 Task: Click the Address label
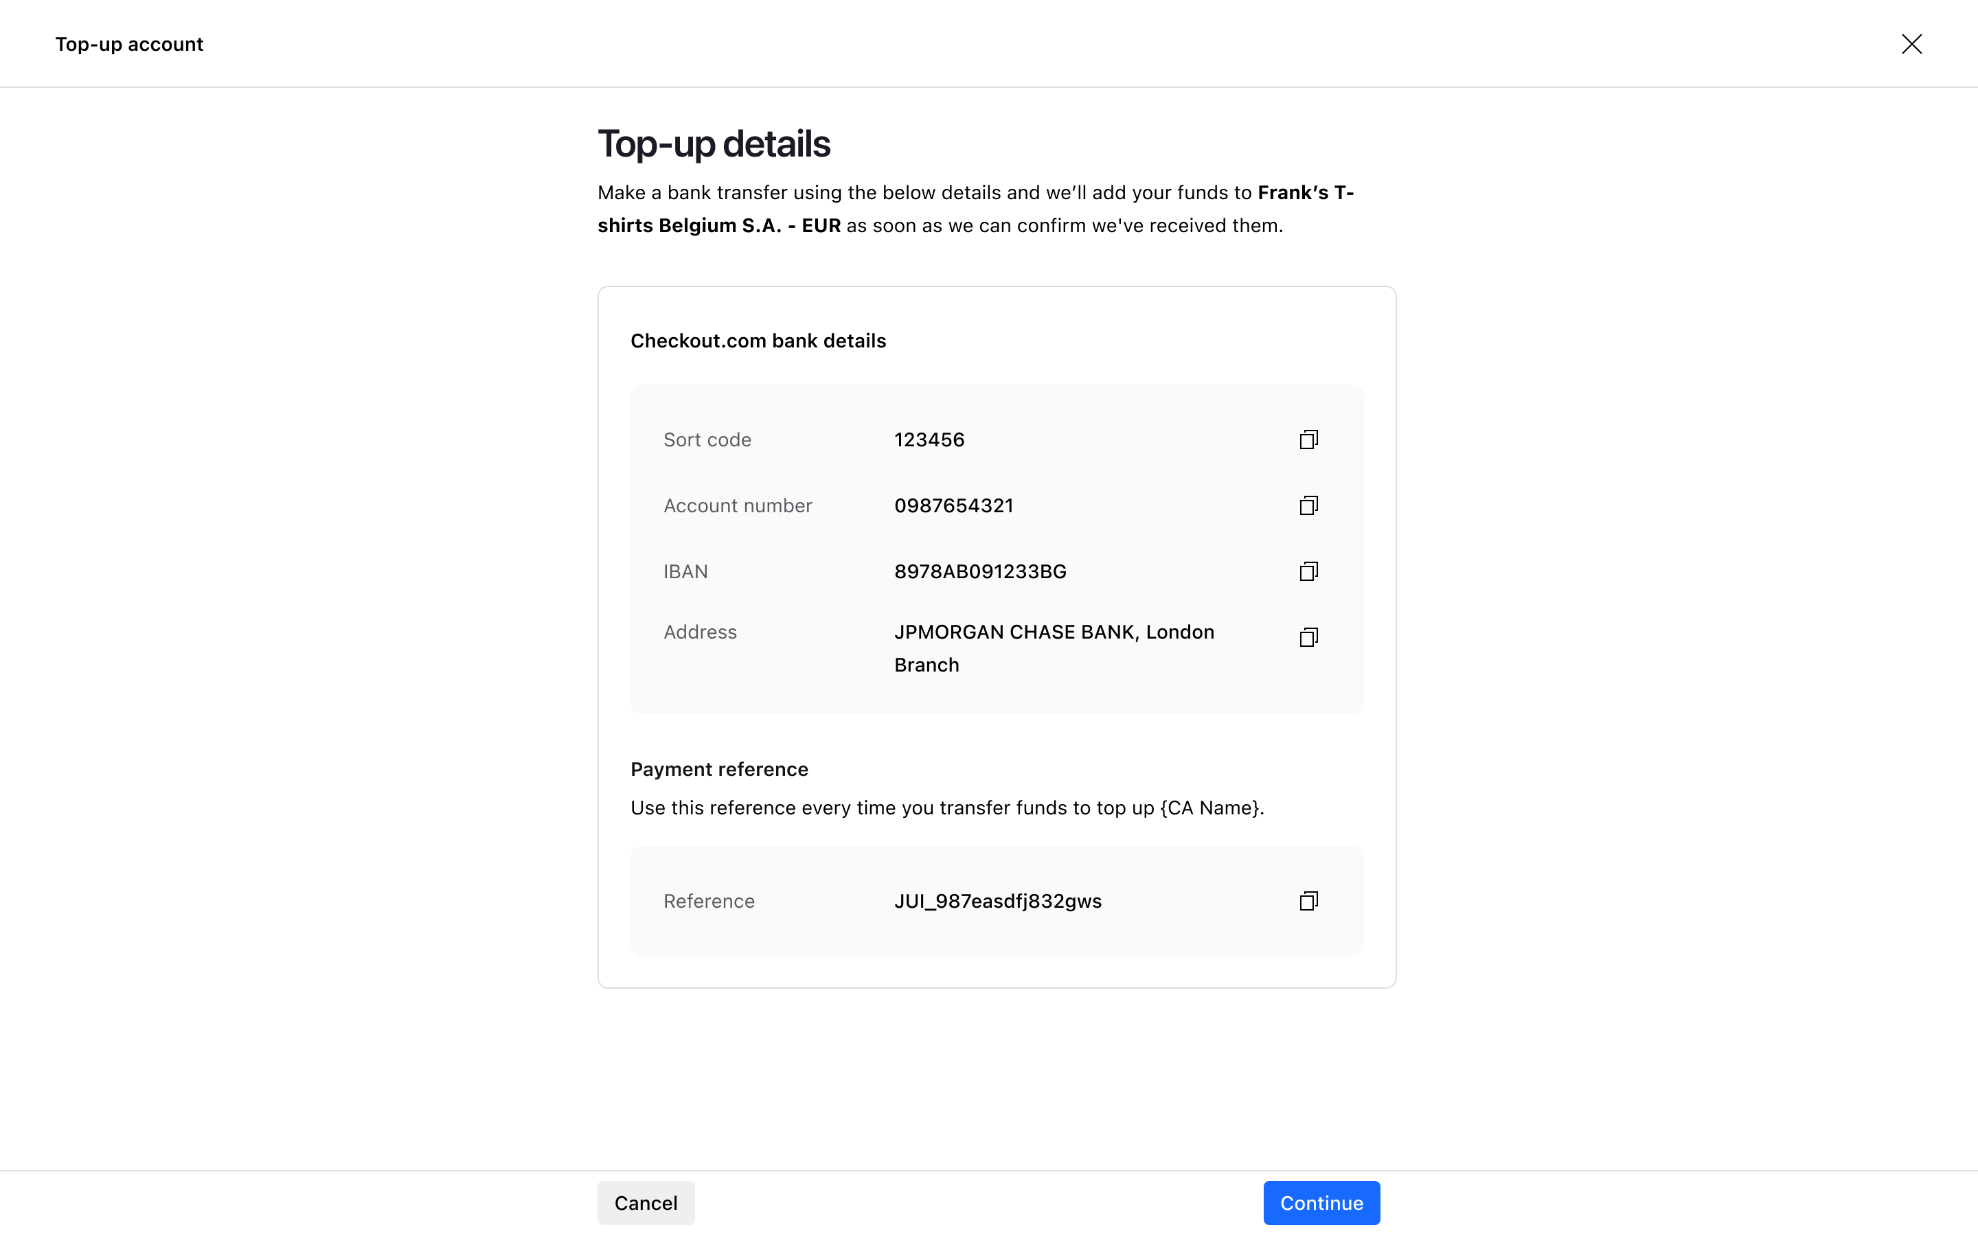[700, 632]
